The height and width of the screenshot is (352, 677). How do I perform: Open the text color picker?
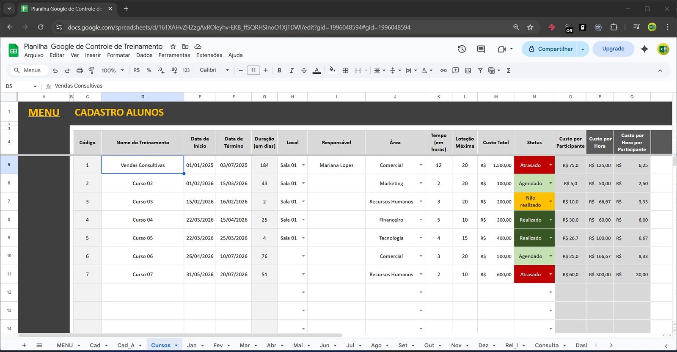(x=316, y=71)
